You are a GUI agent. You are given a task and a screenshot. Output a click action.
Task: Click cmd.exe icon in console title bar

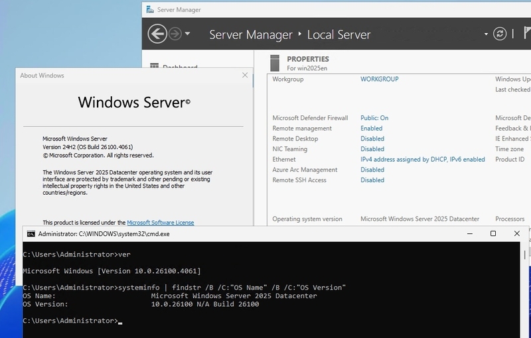click(x=31, y=234)
